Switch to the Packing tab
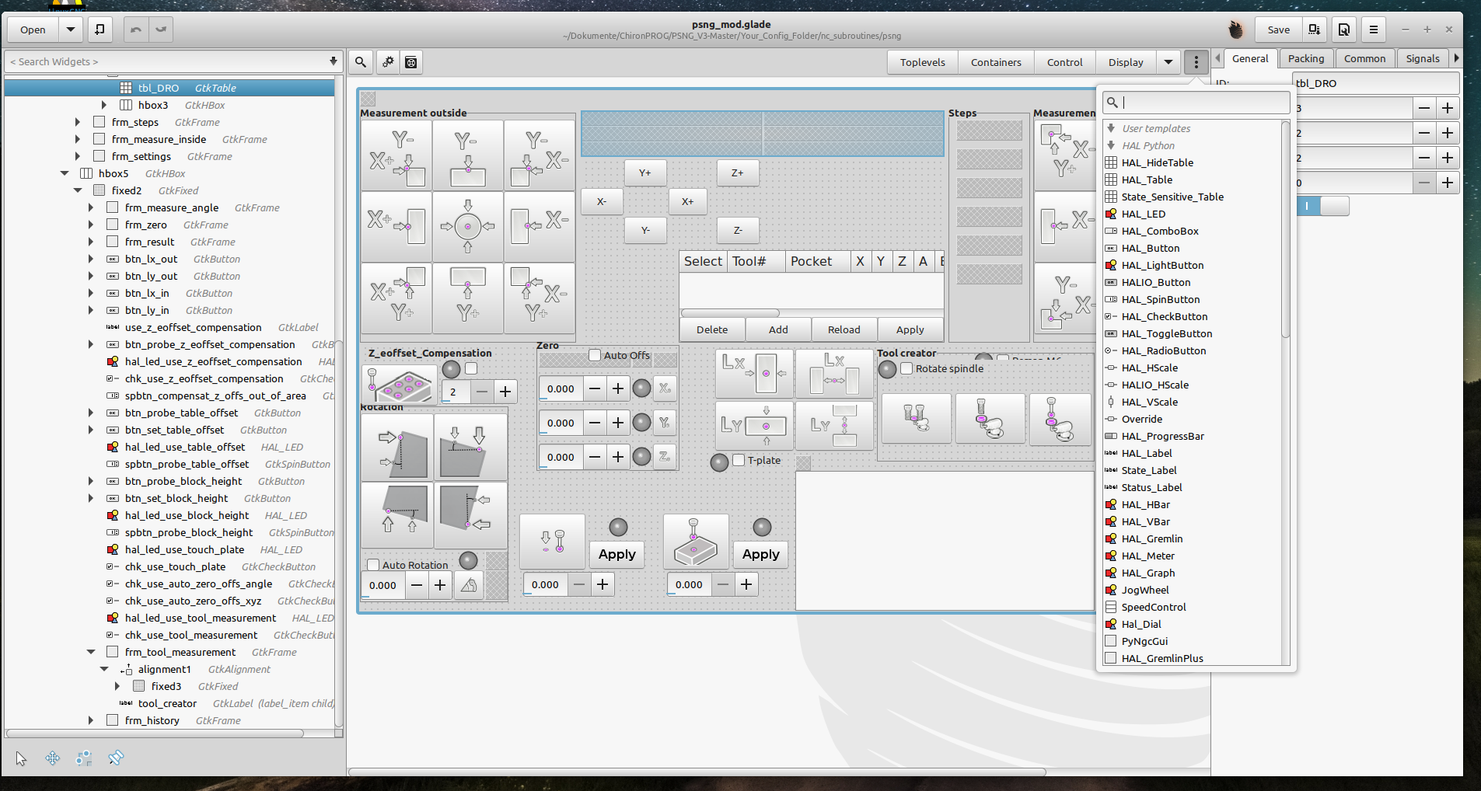1481x791 pixels. [1305, 58]
